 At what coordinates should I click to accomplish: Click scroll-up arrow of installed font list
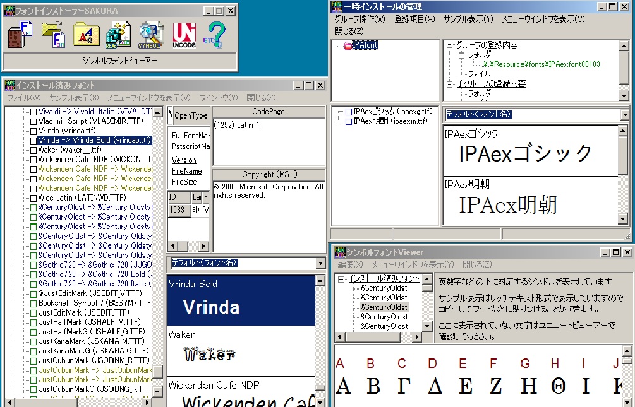pyautogui.click(x=157, y=112)
